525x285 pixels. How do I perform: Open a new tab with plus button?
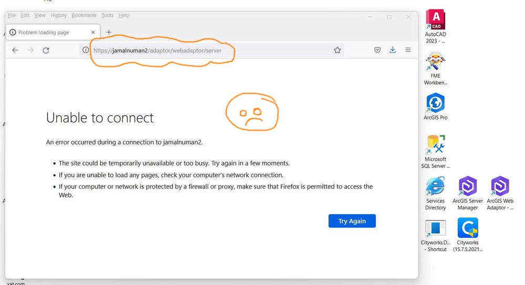click(x=109, y=32)
